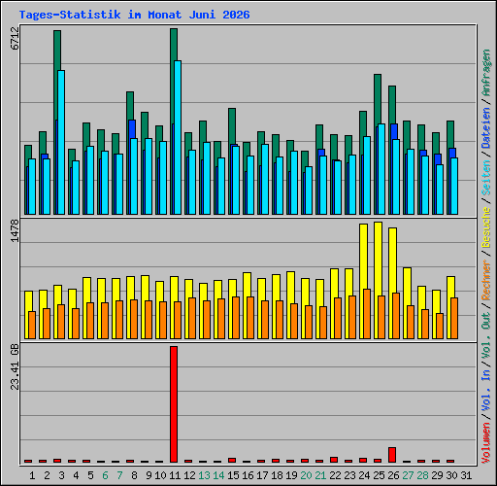This screenshot has width=497, height=486.
Task: Click the 1478 visits axis label
Action: [15, 230]
